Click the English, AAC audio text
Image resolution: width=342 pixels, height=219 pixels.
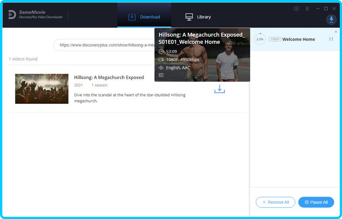point(178,68)
